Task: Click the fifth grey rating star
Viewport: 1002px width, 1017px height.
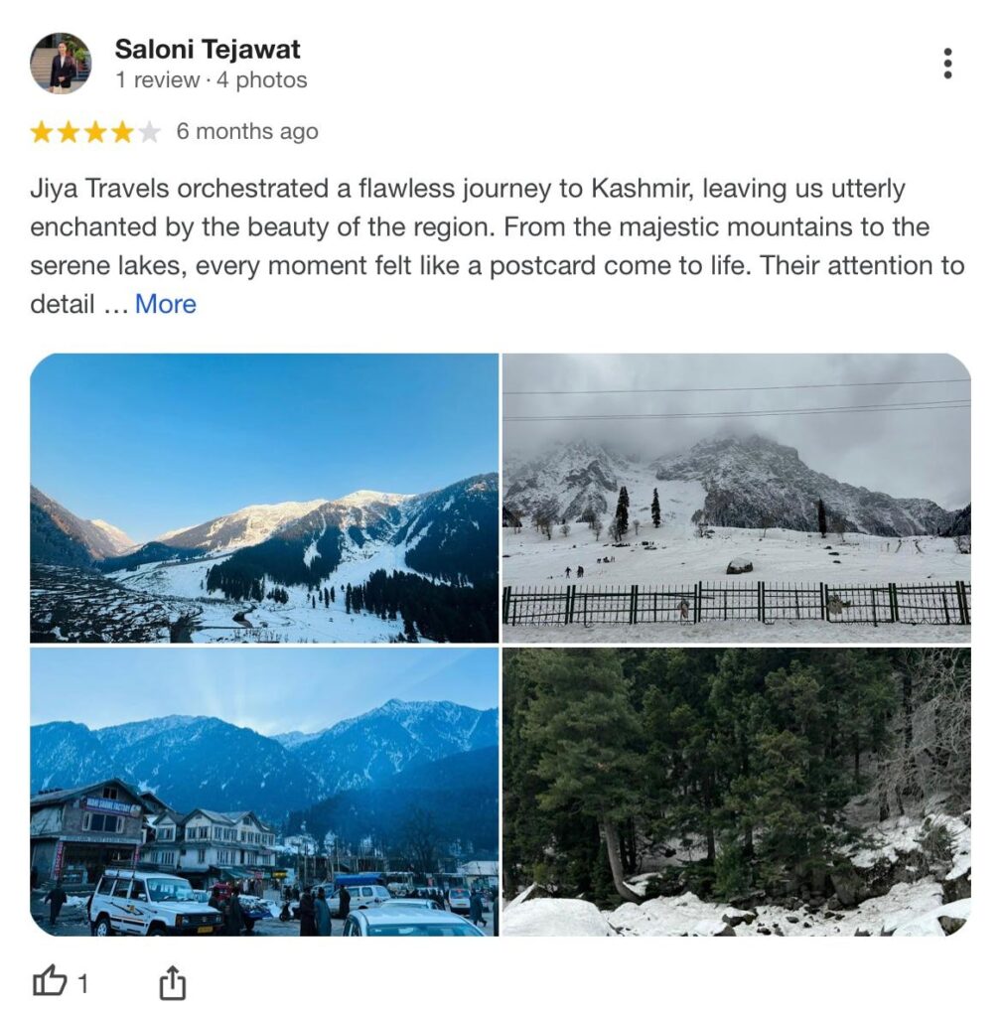Action: click(149, 132)
